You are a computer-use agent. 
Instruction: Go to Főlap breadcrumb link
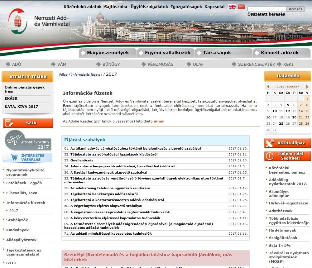(63, 74)
